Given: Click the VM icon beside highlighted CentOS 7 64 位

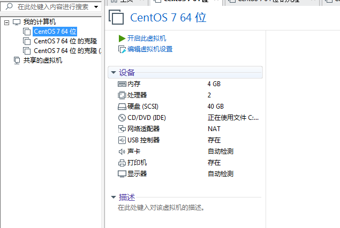Looking at the screenshot, I should pos(27,32).
